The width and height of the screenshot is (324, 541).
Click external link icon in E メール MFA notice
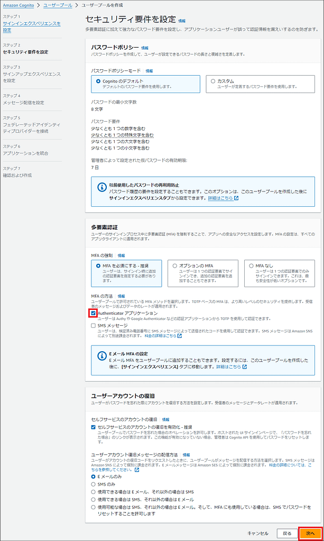tap(245, 366)
